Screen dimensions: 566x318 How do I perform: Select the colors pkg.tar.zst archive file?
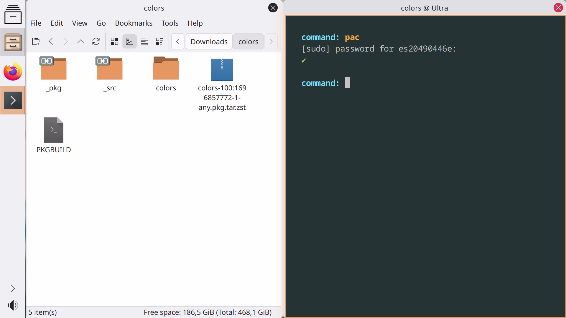click(222, 84)
